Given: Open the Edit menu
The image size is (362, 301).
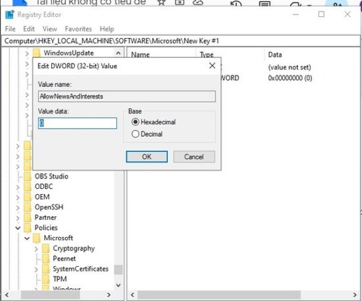Looking at the screenshot, I should pyautogui.click(x=29, y=28).
